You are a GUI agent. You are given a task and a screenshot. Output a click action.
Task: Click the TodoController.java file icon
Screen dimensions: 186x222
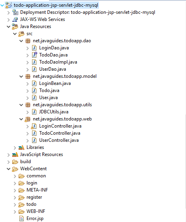pyautogui.click(x=34, y=133)
